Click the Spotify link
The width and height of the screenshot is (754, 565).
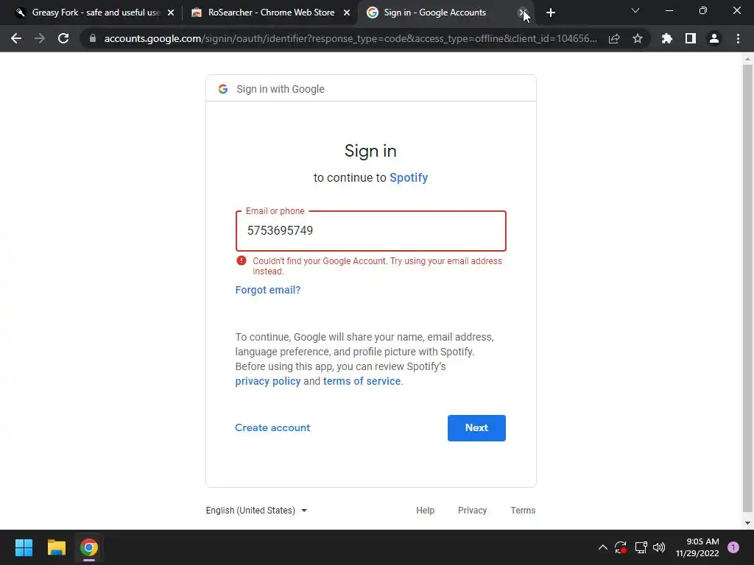click(409, 178)
